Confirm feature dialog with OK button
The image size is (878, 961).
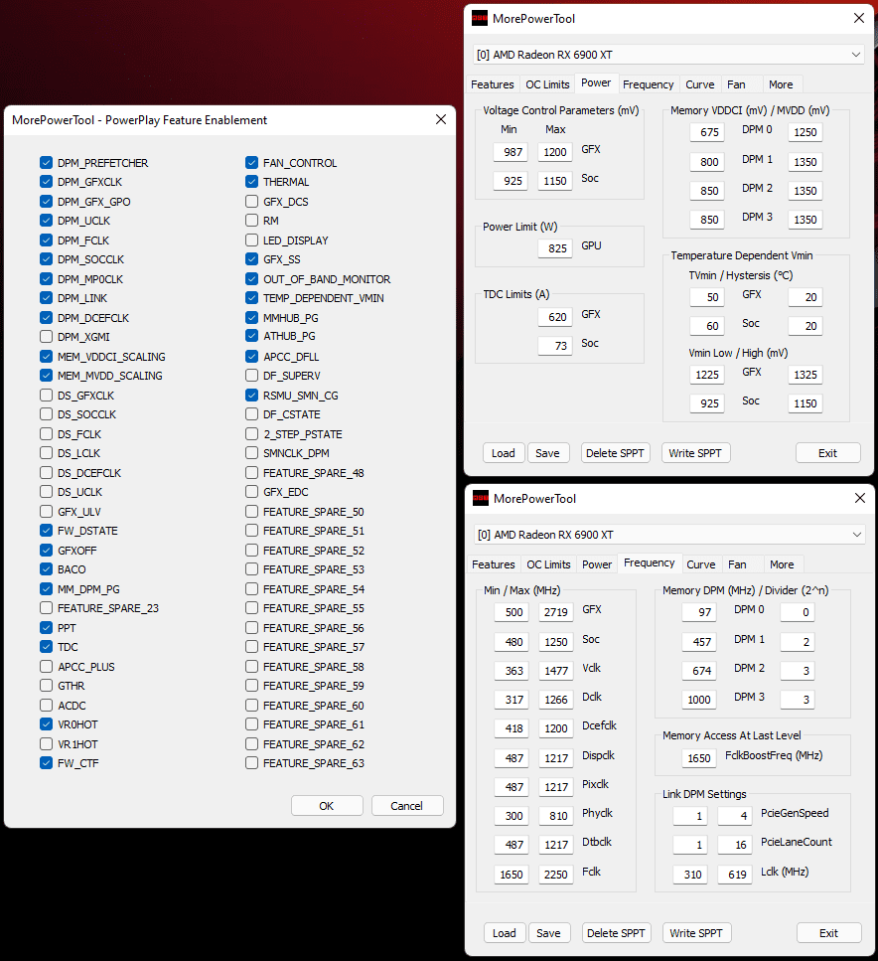click(x=327, y=805)
